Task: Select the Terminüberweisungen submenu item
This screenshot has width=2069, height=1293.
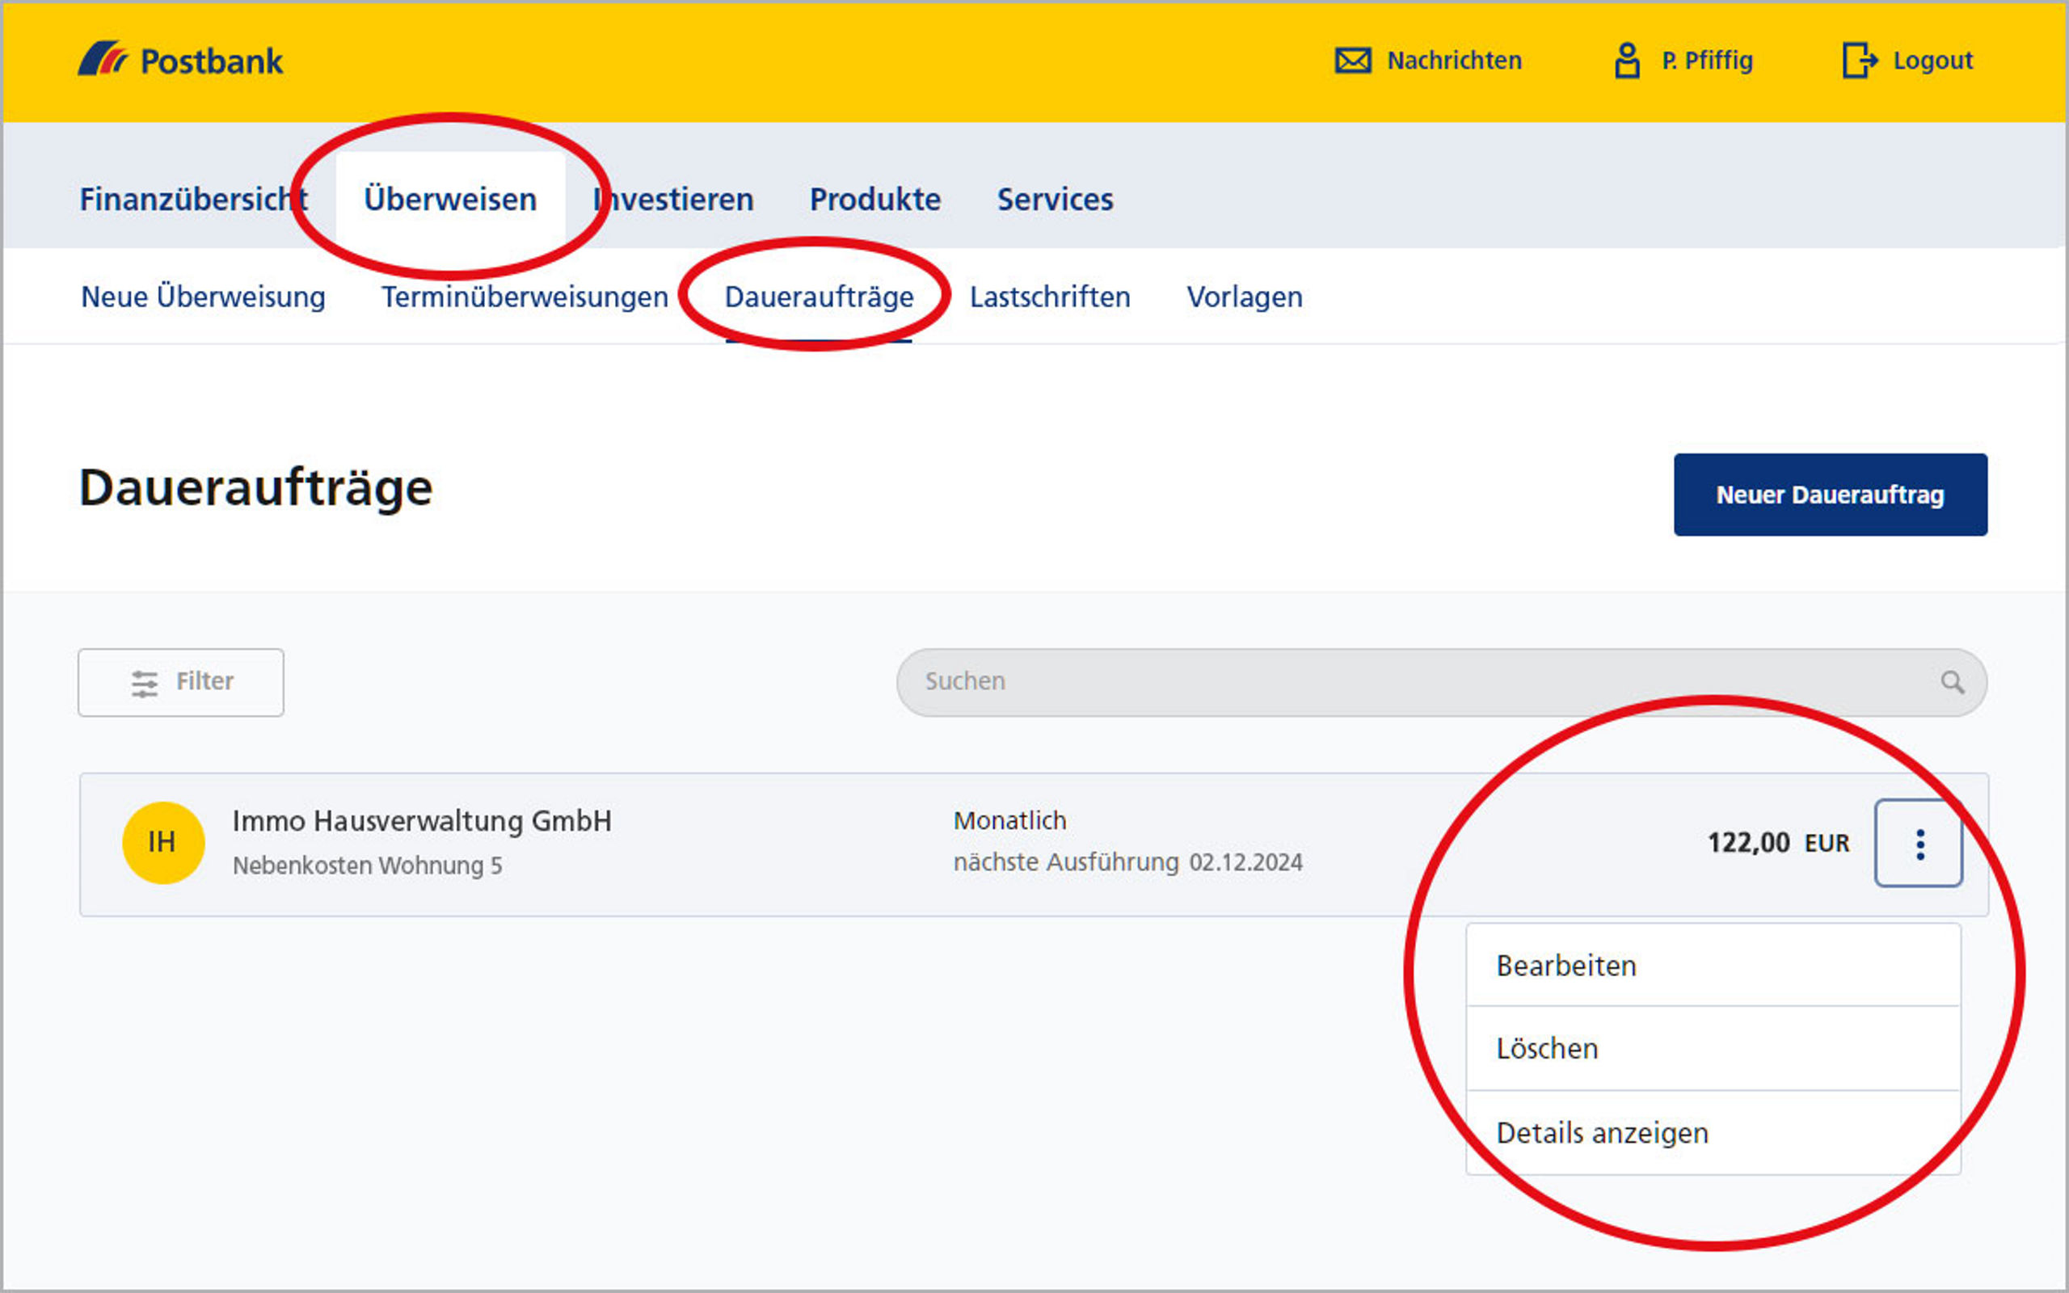Action: [x=523, y=297]
